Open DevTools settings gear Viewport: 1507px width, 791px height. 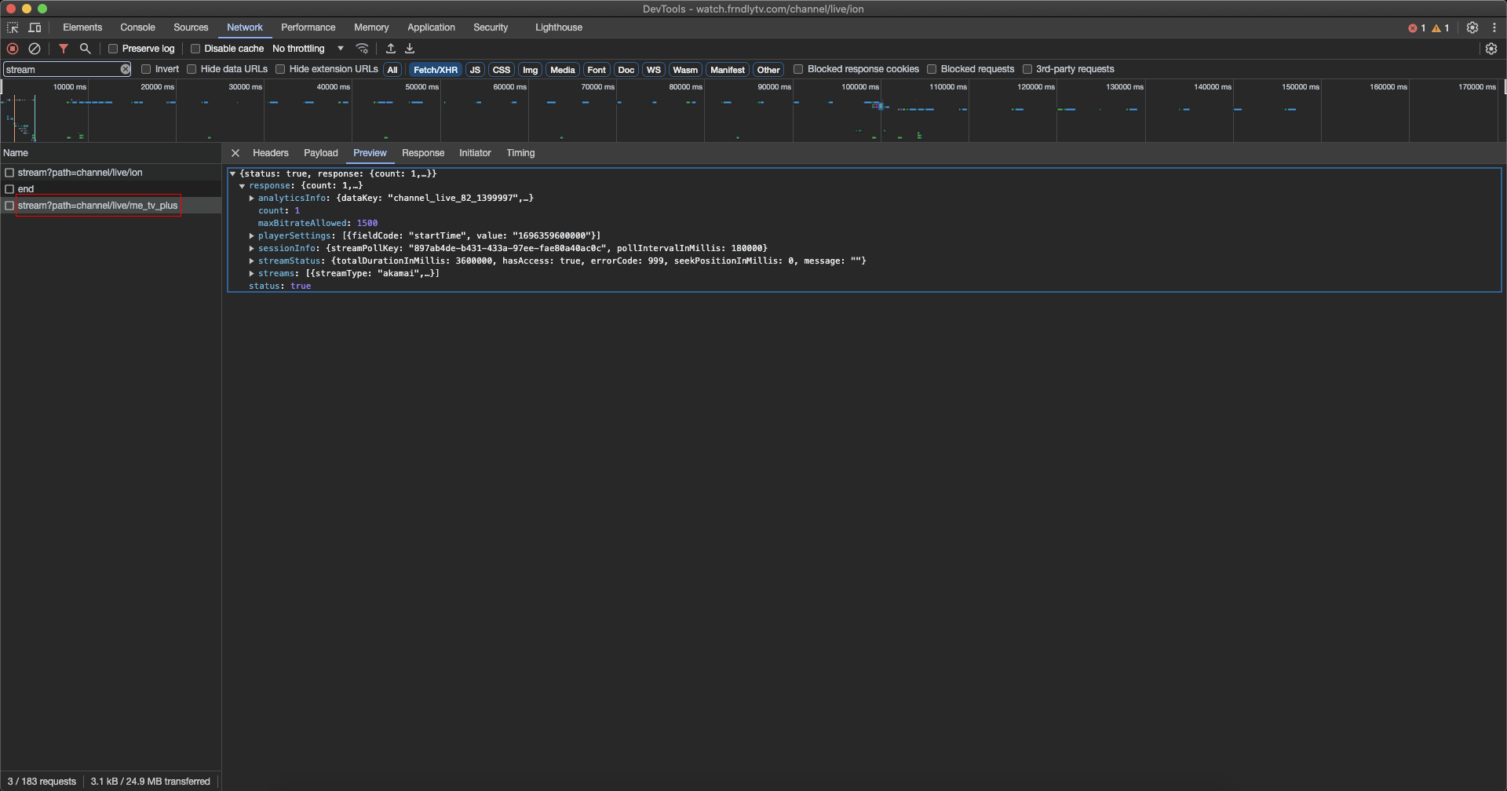[x=1472, y=27]
